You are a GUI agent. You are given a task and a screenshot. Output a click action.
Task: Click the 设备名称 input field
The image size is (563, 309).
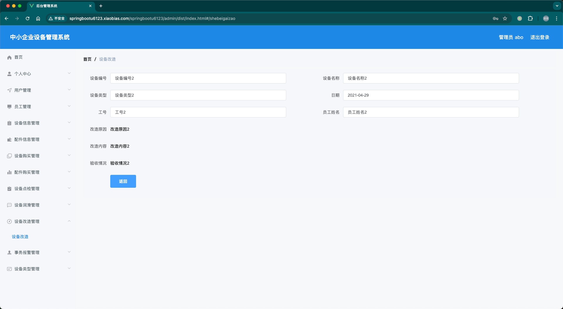(431, 78)
